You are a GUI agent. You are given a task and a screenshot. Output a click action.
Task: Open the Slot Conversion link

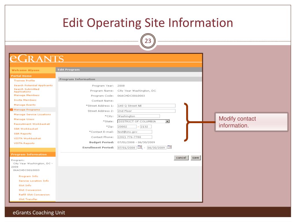coord(30,190)
